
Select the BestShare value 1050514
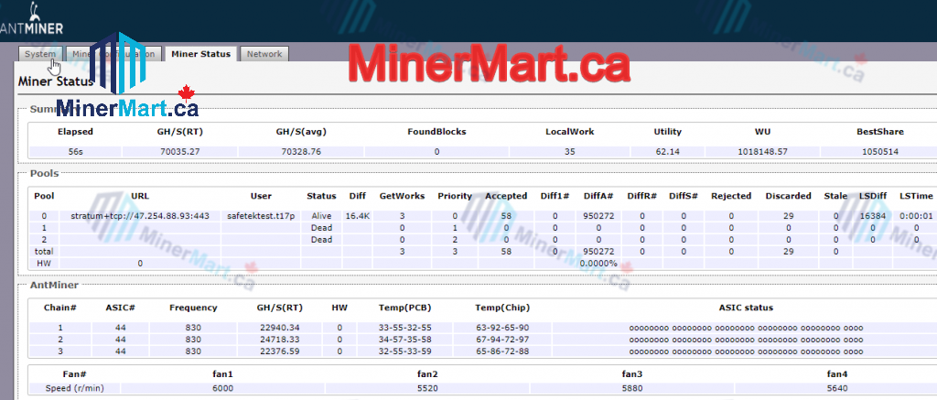[879, 152]
